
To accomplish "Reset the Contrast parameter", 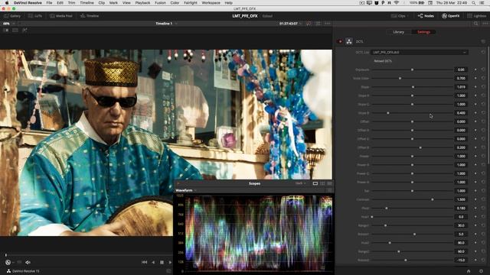I will tap(483, 199).
